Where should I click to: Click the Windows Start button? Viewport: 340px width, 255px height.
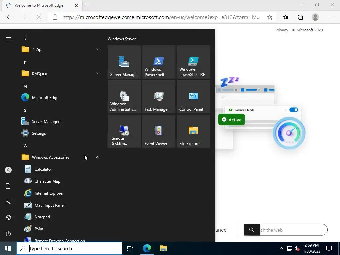[x=8, y=248]
